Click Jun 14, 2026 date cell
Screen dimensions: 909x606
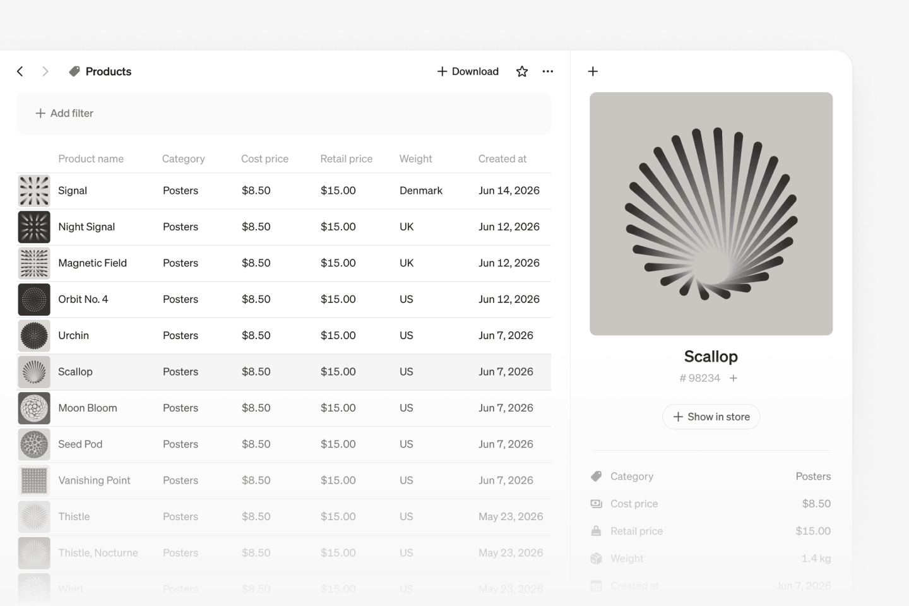509,191
